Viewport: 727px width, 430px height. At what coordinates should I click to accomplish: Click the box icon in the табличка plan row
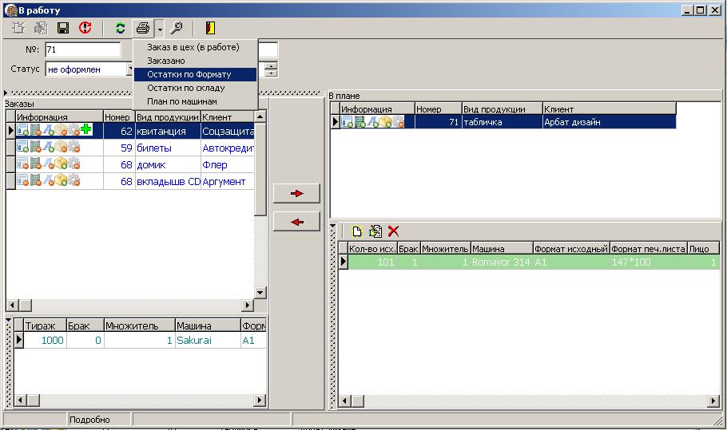(x=385, y=122)
